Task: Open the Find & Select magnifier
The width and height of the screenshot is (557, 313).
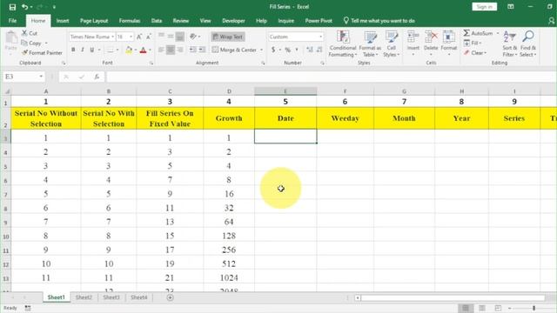Action: click(x=528, y=37)
